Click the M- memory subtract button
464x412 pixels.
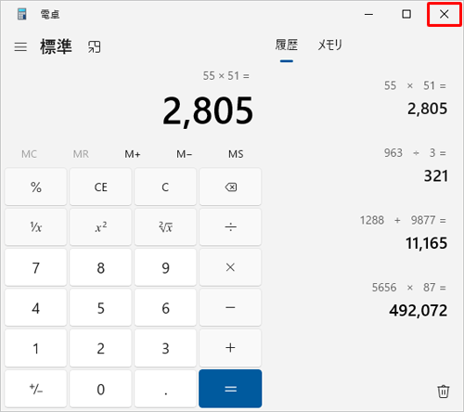(184, 154)
